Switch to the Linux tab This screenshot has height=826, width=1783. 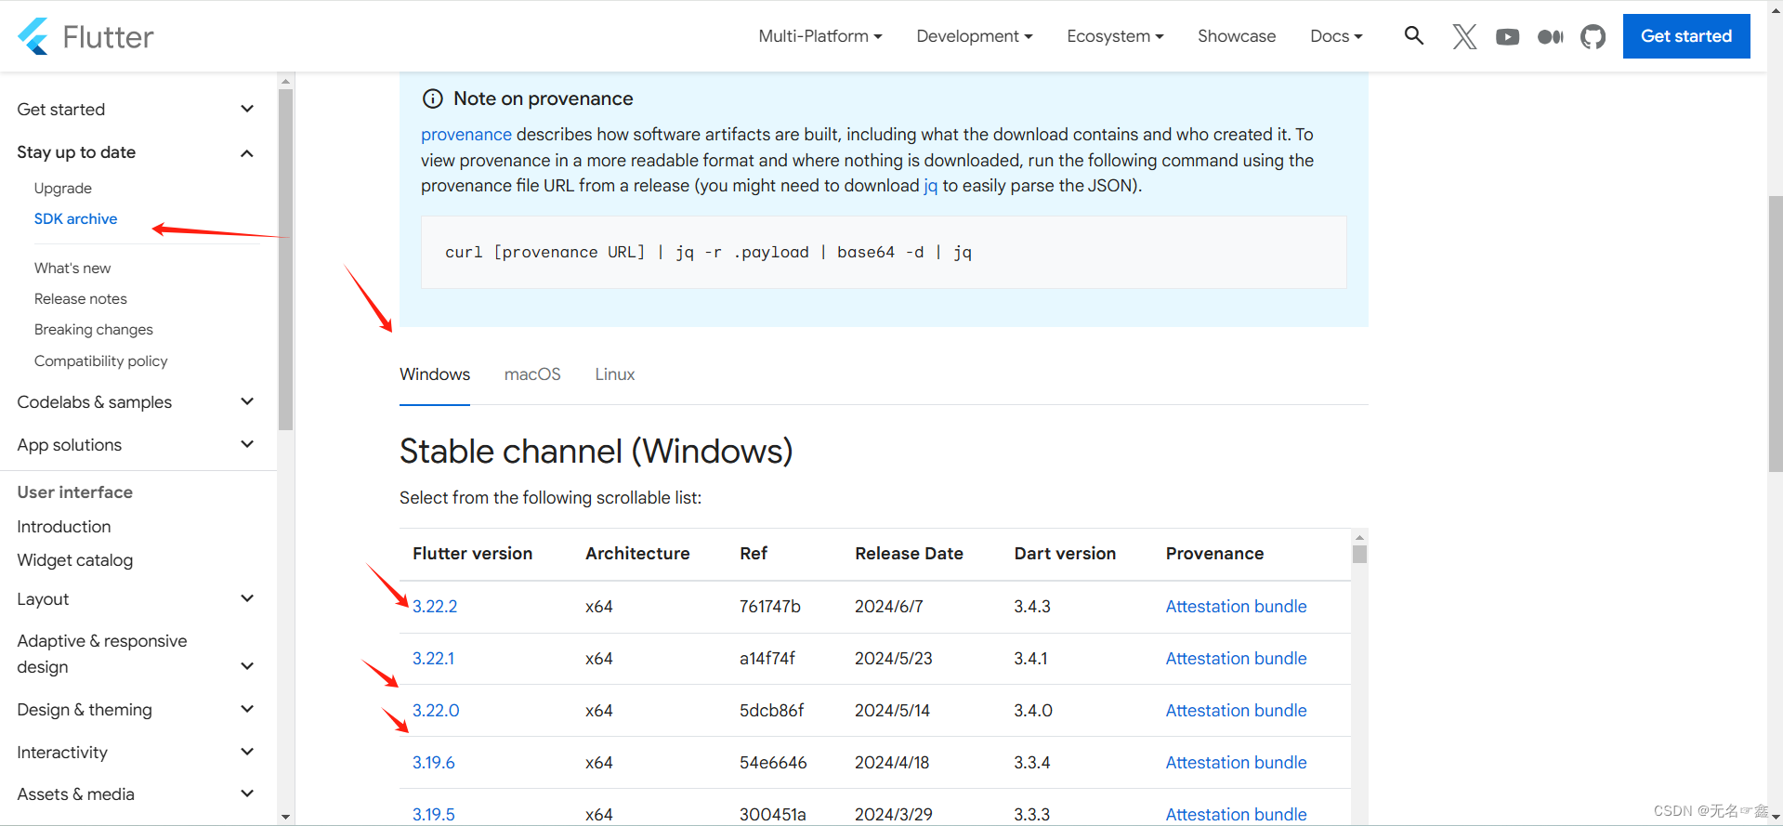click(615, 374)
